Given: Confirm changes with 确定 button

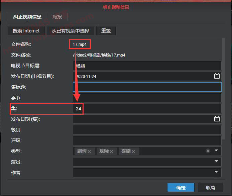Looking at the screenshot, I should [x=181, y=187].
